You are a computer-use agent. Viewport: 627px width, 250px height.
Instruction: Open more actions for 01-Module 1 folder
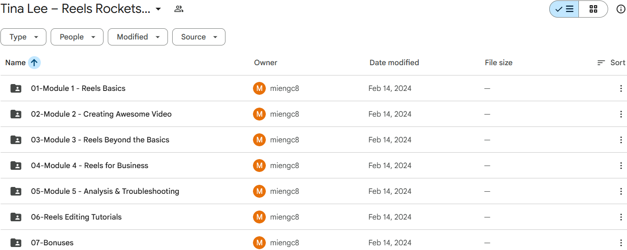(x=621, y=88)
